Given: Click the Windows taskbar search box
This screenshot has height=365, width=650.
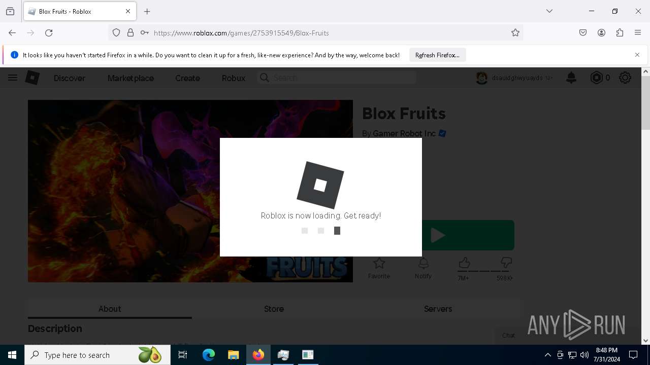Looking at the screenshot, I should [x=97, y=355].
